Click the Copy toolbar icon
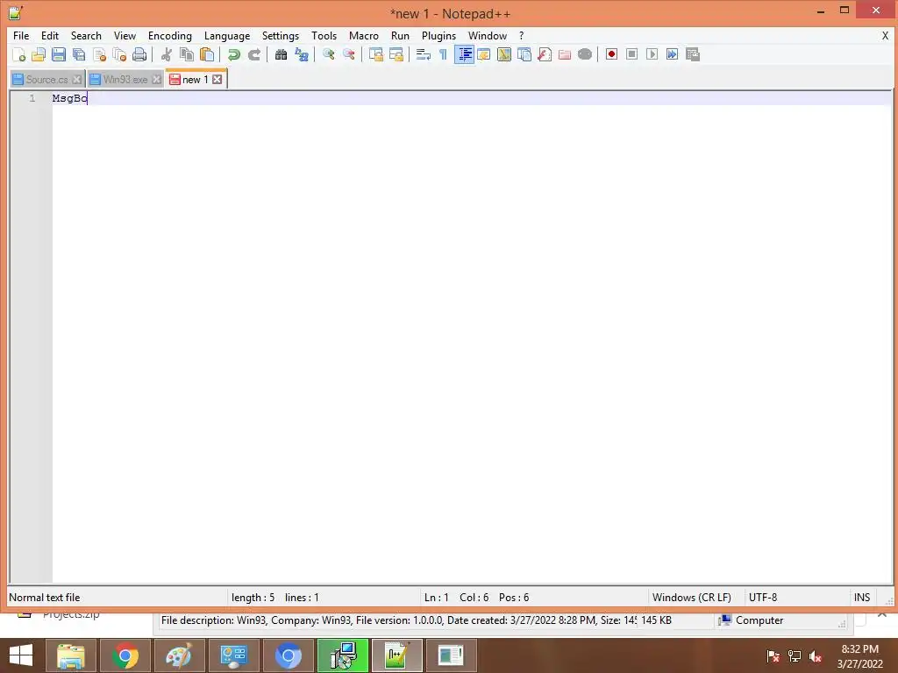This screenshot has height=673, width=898. [x=186, y=54]
